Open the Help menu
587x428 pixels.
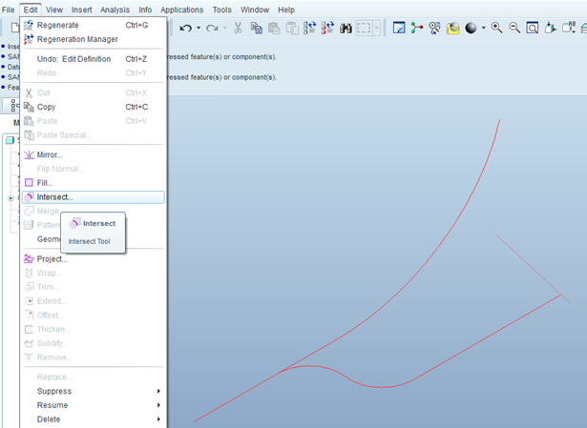click(x=286, y=10)
